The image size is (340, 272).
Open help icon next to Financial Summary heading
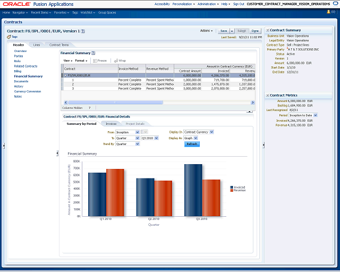click(93, 53)
